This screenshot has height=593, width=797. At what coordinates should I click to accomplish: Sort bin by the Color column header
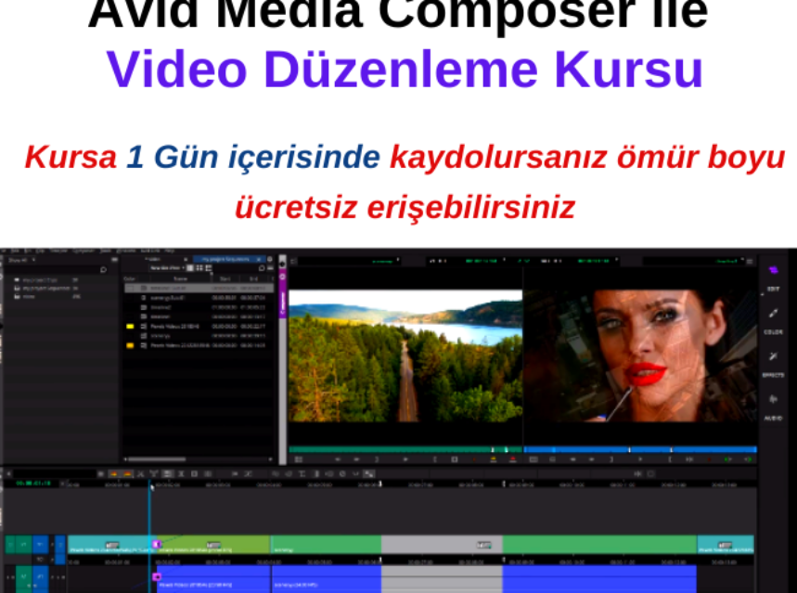[x=130, y=278]
